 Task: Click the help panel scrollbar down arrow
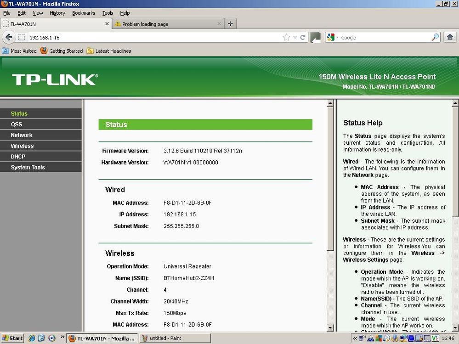click(x=455, y=328)
